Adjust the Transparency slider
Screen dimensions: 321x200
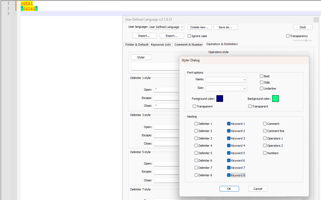point(306,41)
